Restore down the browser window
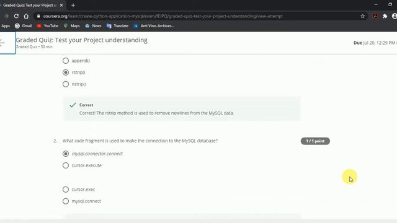Viewport: 397px width, 223px height. [x=390, y=4]
